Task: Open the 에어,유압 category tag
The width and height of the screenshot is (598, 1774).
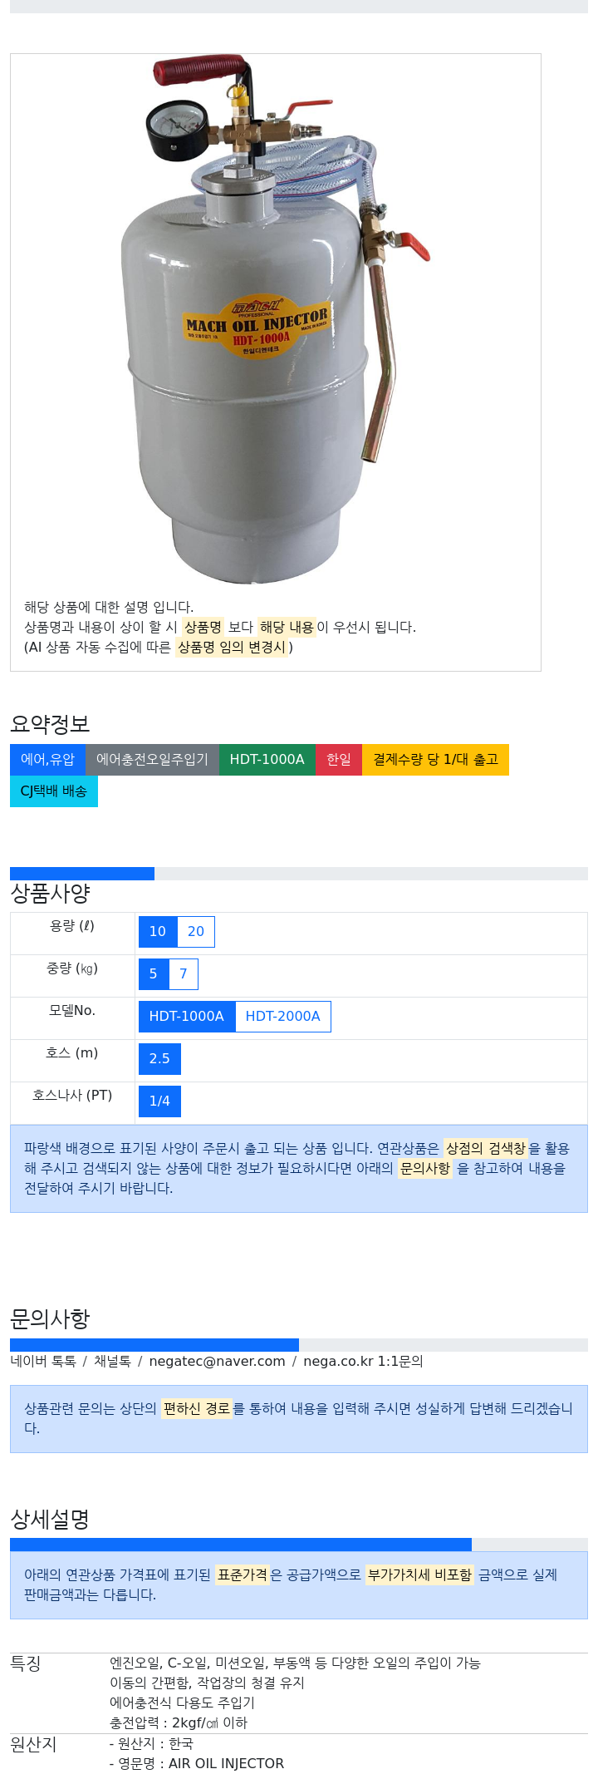Action: pyautogui.click(x=47, y=760)
